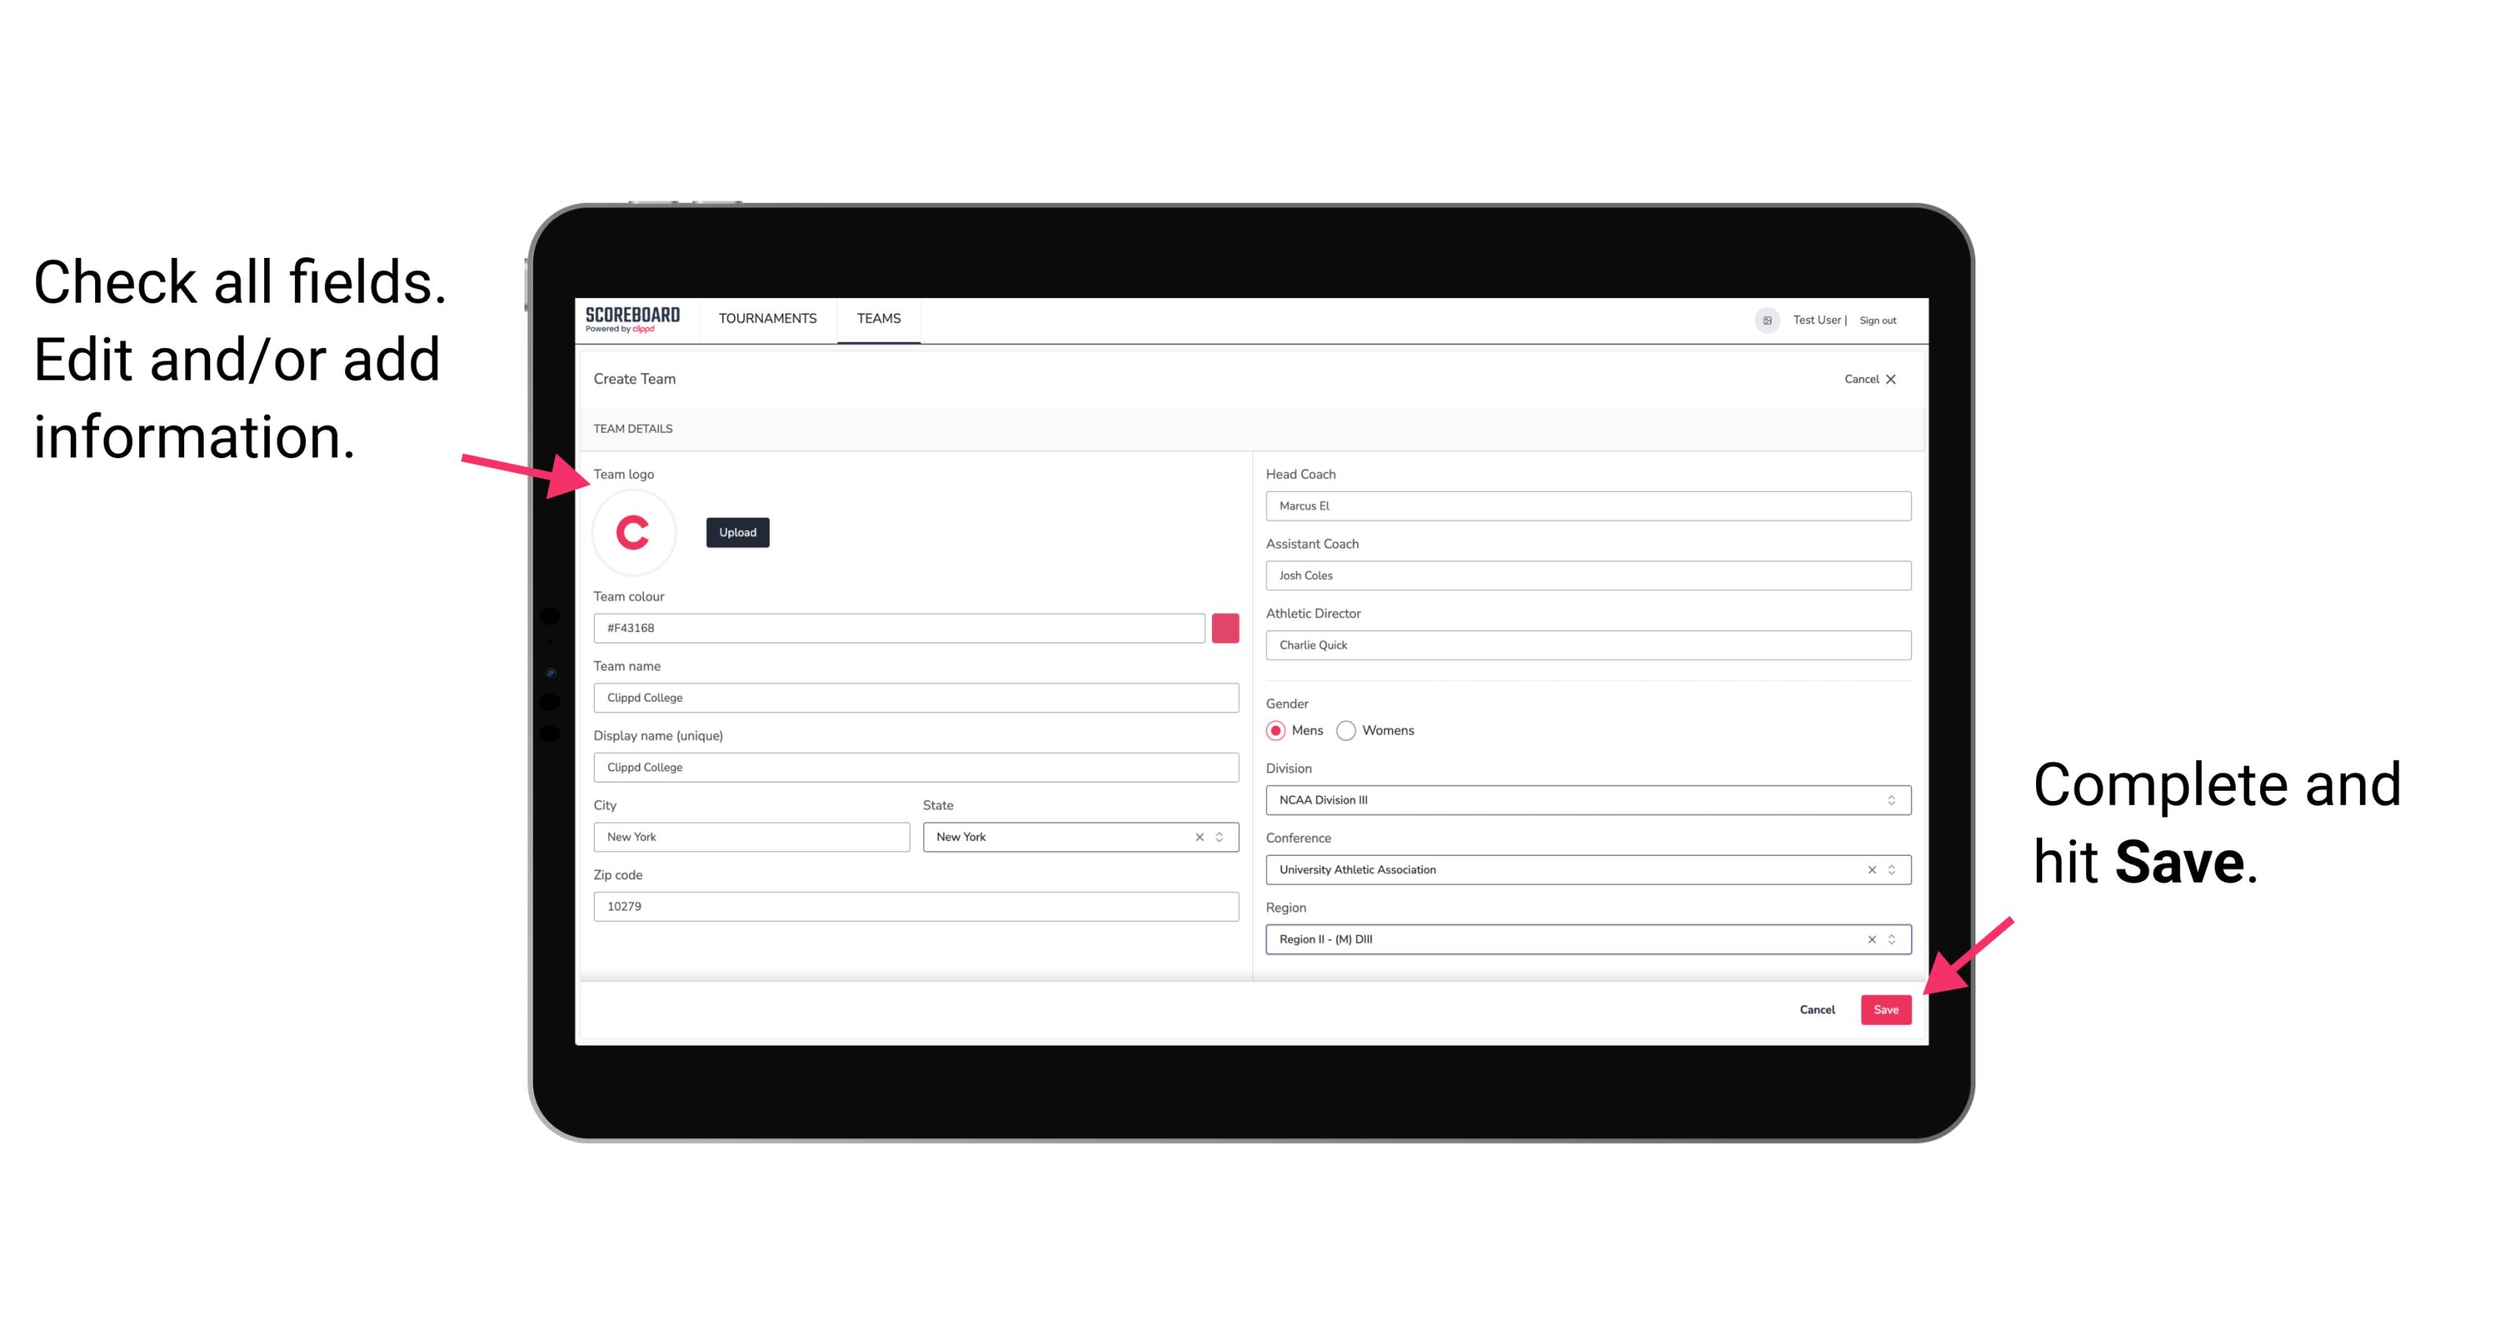Open the TOURNAMENTS tab
Viewport: 2500px width, 1344px height.
(765, 318)
